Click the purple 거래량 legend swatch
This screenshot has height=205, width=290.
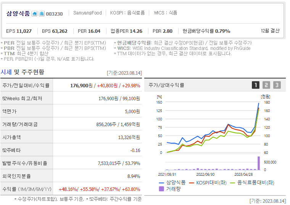pyautogui.click(x=161, y=189)
